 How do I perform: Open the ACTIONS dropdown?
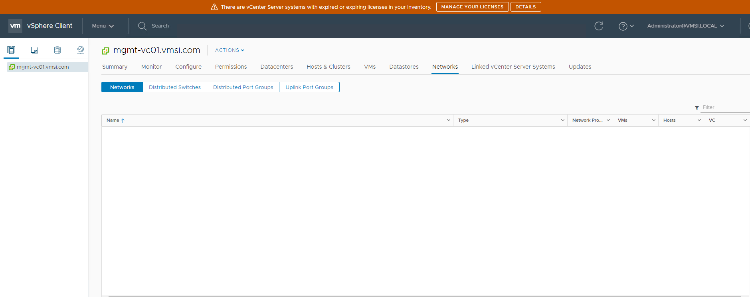[230, 50]
